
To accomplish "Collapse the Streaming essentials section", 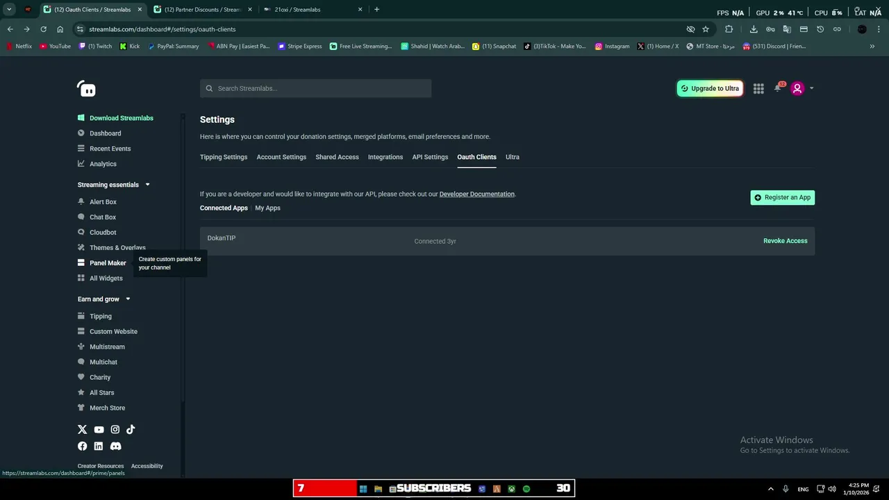I will pyautogui.click(x=147, y=185).
